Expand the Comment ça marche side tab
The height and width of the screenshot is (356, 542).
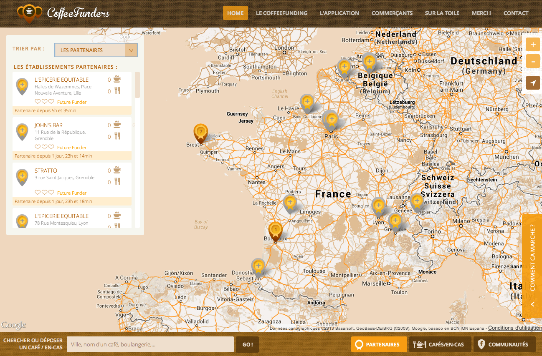tap(532, 267)
